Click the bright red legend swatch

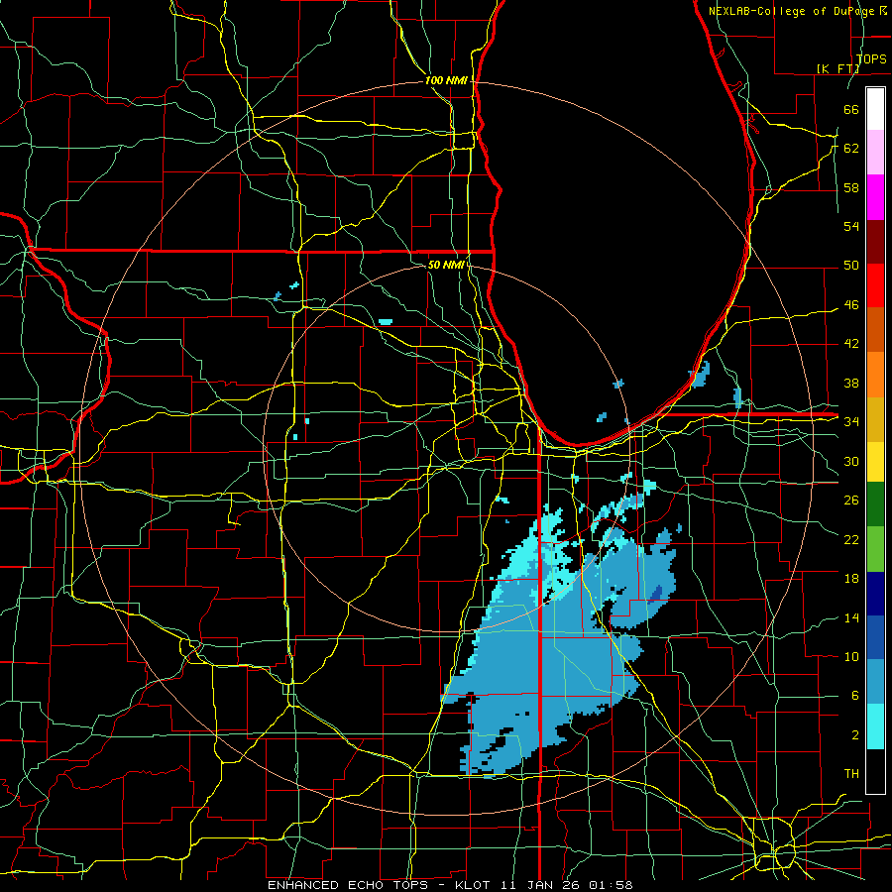[875, 285]
